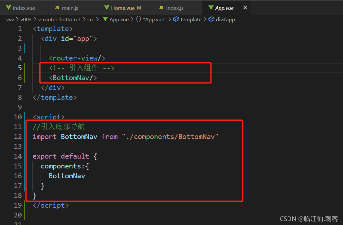Open the src breadcrumb folder
The image size is (343, 225).
[x=91, y=20]
